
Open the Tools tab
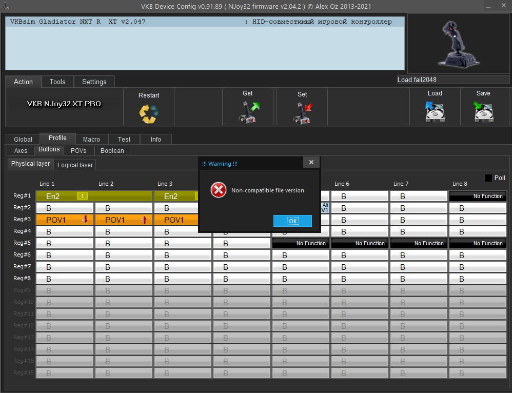57,82
